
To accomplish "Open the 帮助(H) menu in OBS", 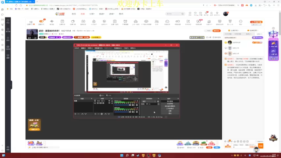I will [133, 48].
